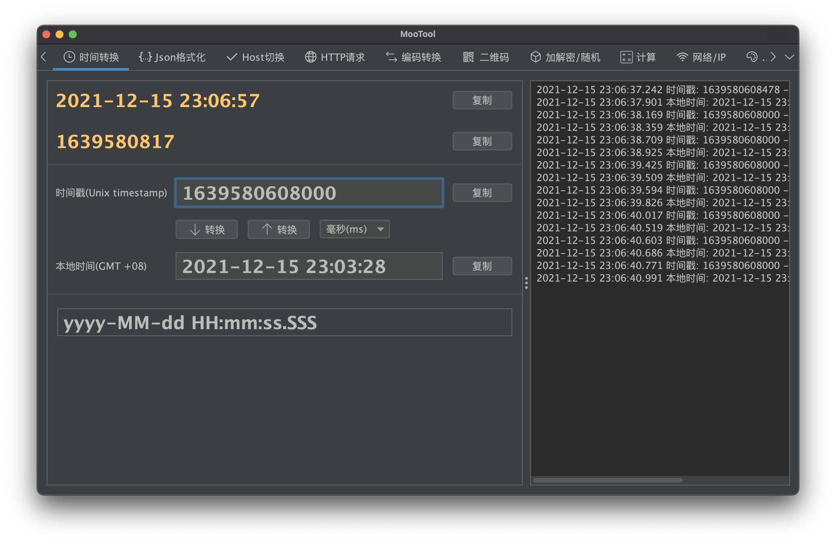Copy the current time with the top 复制 button
The height and width of the screenshot is (544, 836).
482,100
